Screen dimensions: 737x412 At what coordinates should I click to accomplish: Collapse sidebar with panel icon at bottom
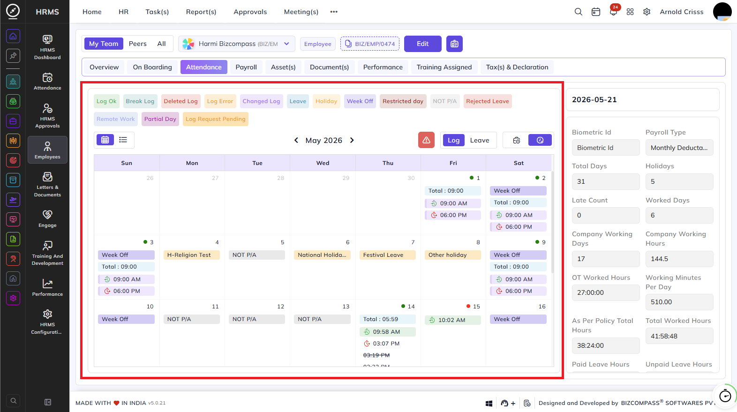coord(47,402)
